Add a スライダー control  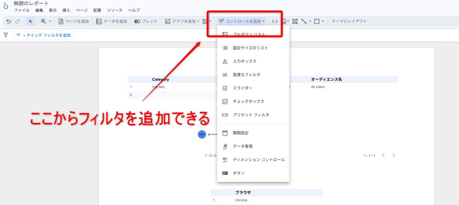coord(242,88)
